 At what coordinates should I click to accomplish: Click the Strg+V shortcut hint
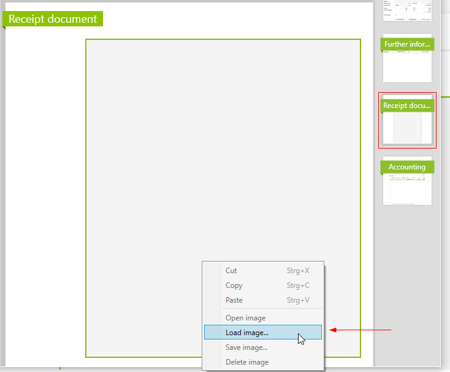coord(298,300)
